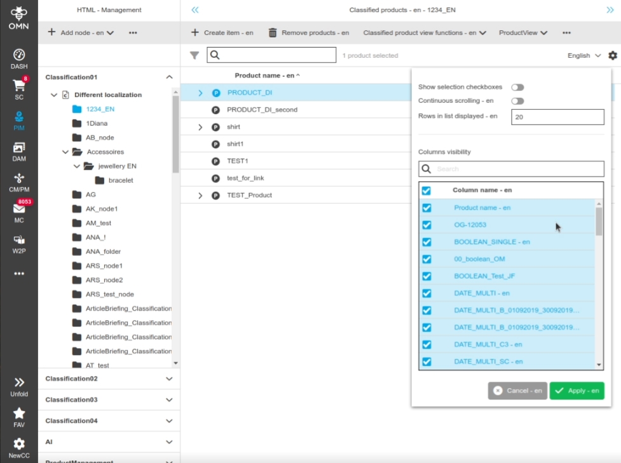
Task: Select the AB_node folder
Action: pyautogui.click(x=100, y=138)
